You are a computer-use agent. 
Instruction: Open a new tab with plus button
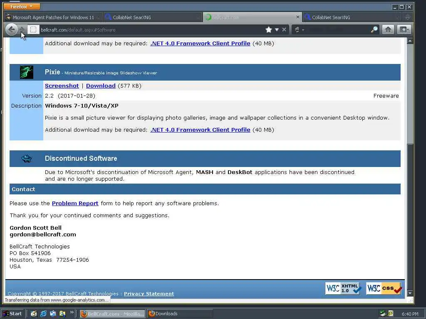pos(408,17)
